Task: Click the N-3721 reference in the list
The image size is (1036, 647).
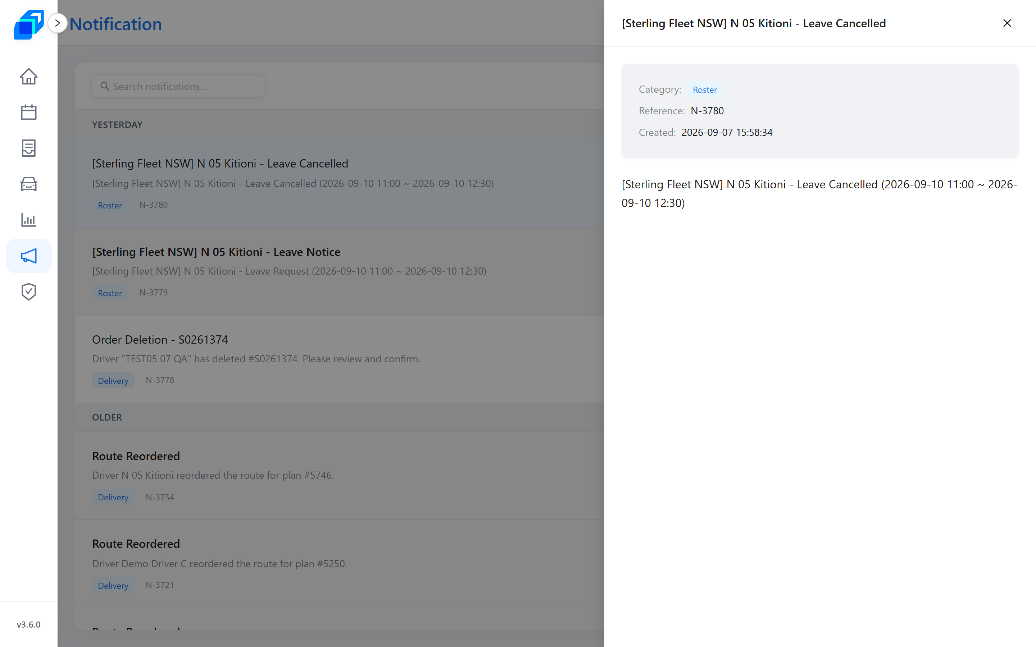Action: coord(160,585)
